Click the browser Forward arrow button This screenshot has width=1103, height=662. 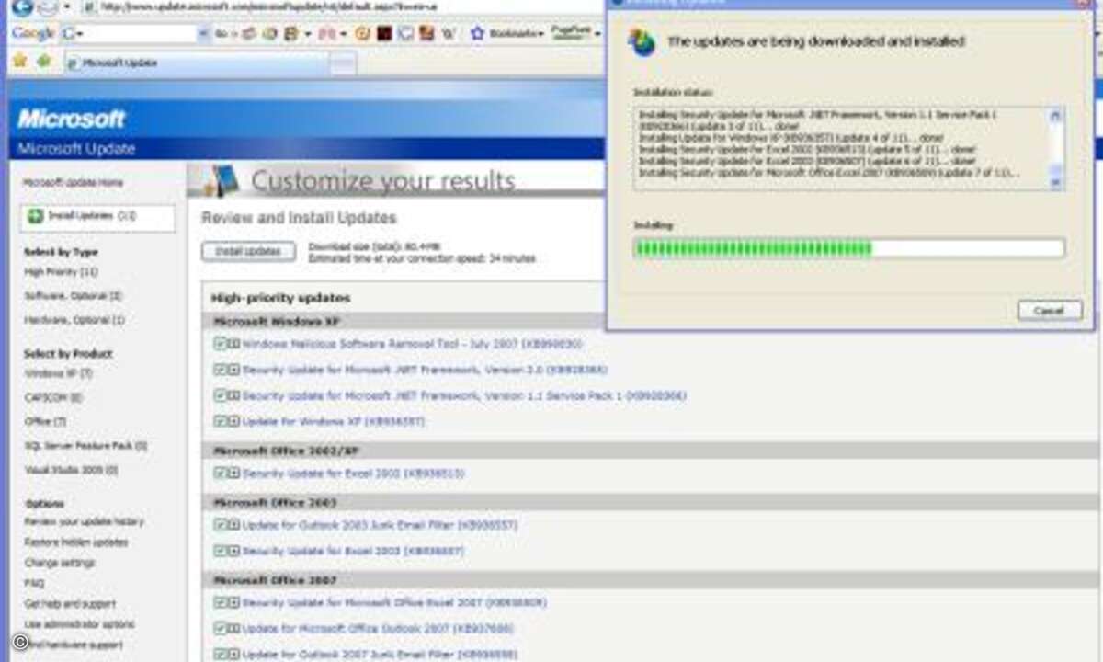(x=48, y=7)
